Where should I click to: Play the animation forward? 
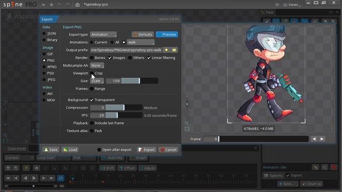pos(34,178)
